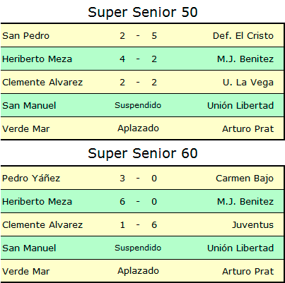Image resolution: width=285 pixels, height=283 pixels.
Task: Click Arturo Prat in Super Senior 50 table
Action: pyautogui.click(x=248, y=129)
